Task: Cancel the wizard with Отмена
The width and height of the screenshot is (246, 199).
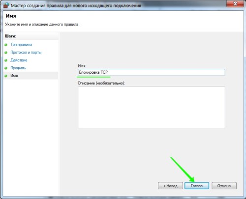Action: [224, 186]
